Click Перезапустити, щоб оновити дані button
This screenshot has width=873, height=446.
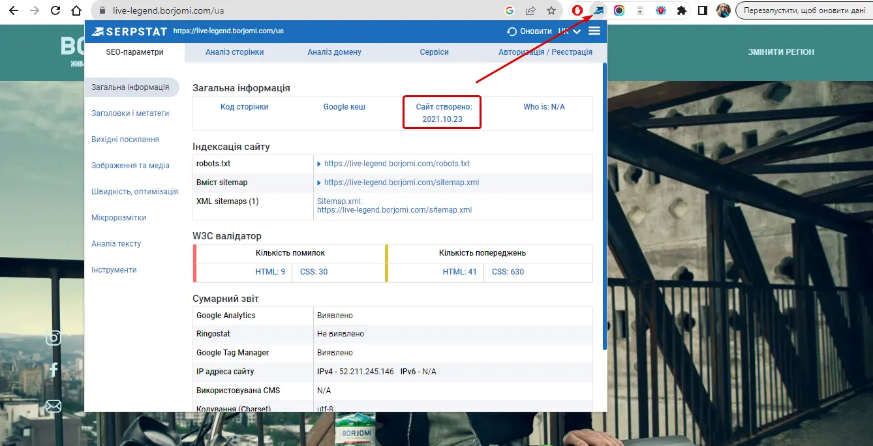pyautogui.click(x=804, y=10)
